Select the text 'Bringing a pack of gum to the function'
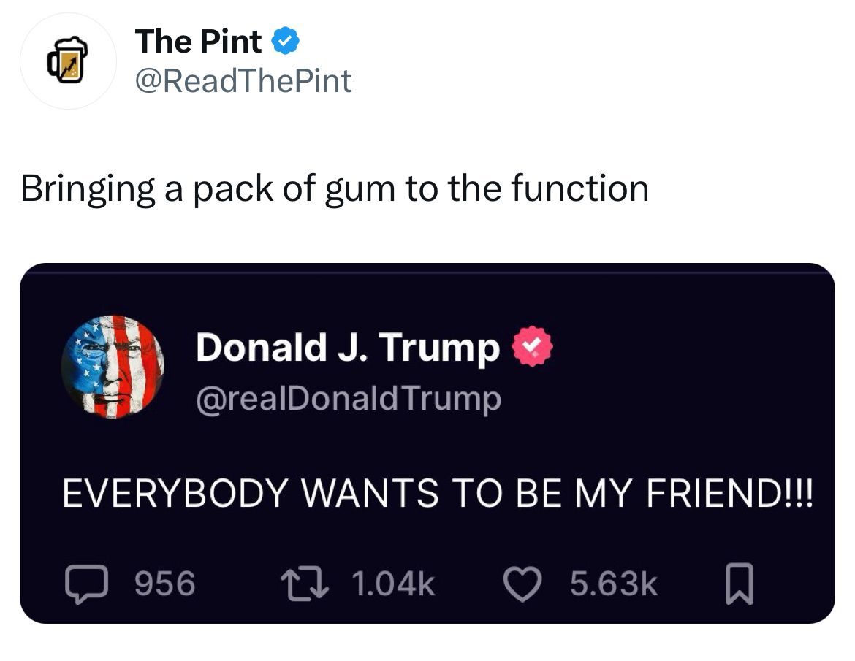Image resolution: width=855 pixels, height=661 pixels. (335, 190)
